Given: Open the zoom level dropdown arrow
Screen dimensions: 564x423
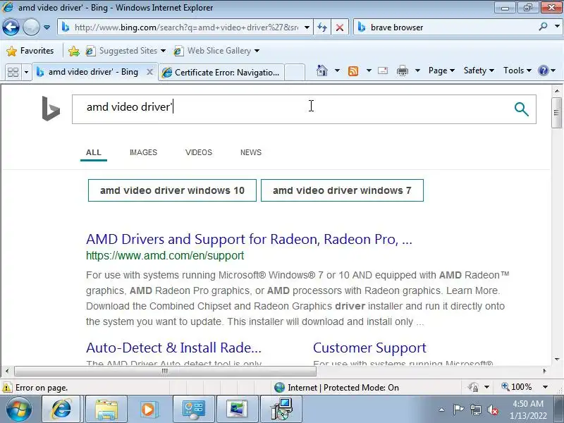Looking at the screenshot, I should [x=545, y=387].
